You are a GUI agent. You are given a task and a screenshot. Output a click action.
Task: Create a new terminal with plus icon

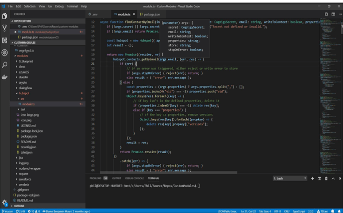pos(312,178)
